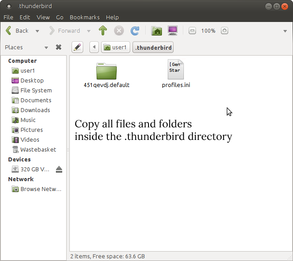Open 320 GB volume in sidebar
Screen dimensions: 293x261
(x=30, y=170)
